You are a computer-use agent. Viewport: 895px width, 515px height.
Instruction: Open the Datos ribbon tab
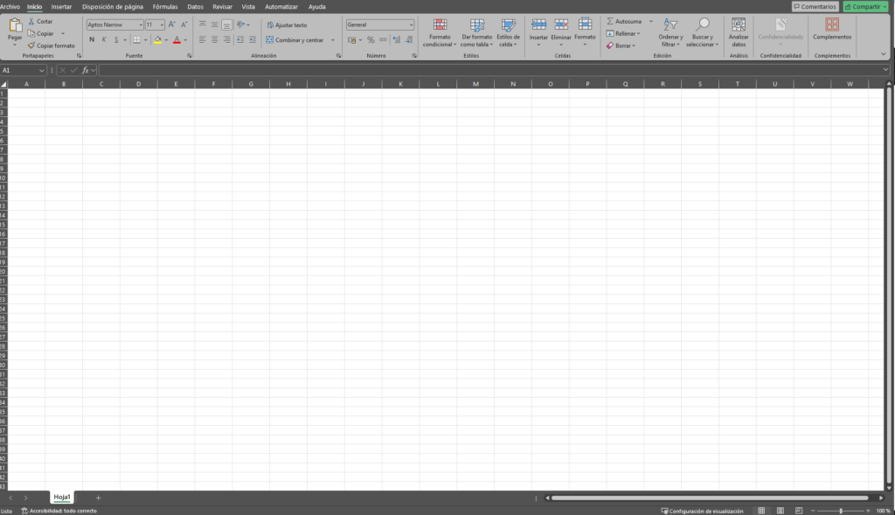195,7
